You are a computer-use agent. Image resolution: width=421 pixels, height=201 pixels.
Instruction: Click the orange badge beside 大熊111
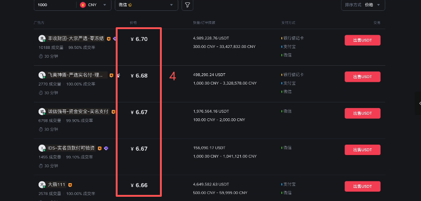(70, 185)
